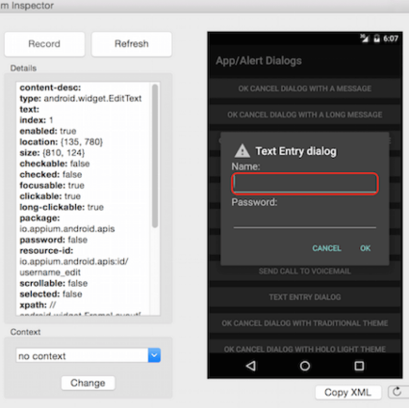Click the Refresh button

(x=132, y=44)
